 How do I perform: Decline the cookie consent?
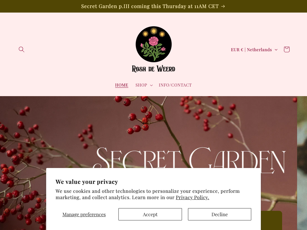click(x=219, y=214)
